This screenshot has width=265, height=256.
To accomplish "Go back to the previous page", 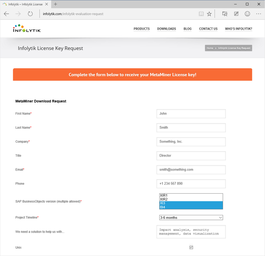I will (6, 14).
